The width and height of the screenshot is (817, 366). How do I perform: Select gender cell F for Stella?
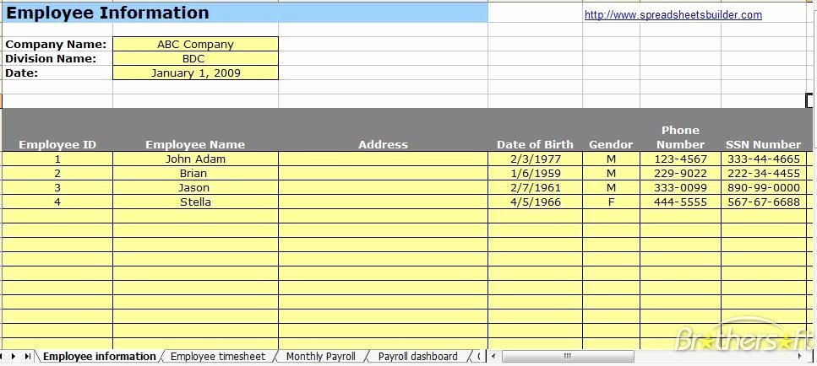pyautogui.click(x=611, y=202)
